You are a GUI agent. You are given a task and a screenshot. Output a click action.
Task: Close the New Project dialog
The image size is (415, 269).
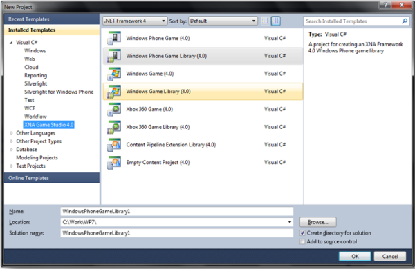pos(401,5)
